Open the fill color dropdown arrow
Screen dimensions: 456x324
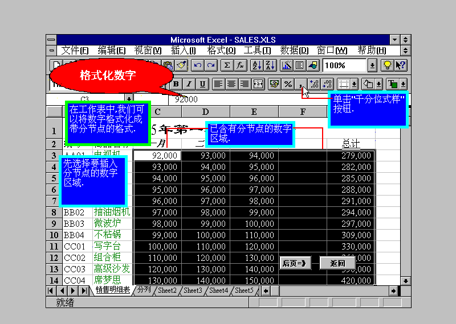[378, 84]
